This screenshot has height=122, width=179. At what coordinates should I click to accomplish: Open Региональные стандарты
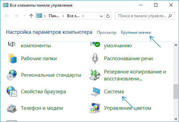coord(51,75)
